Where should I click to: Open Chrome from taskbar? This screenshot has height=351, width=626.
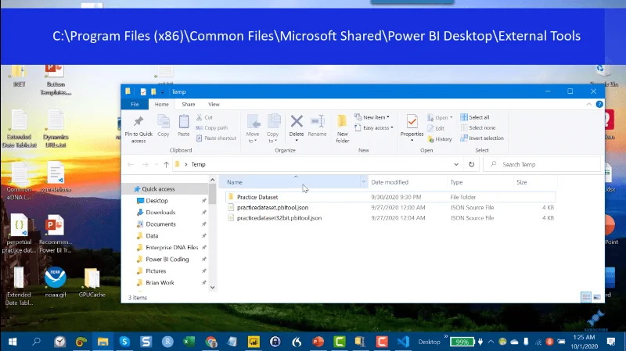[x=210, y=342]
